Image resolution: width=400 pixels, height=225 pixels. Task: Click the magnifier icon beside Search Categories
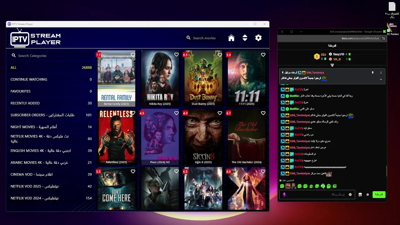(14, 56)
